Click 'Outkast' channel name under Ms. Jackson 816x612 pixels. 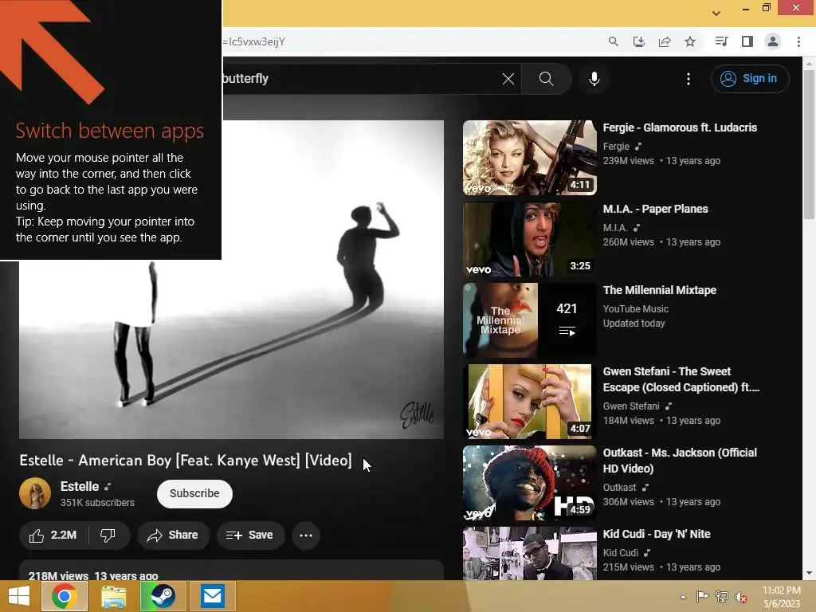click(619, 487)
